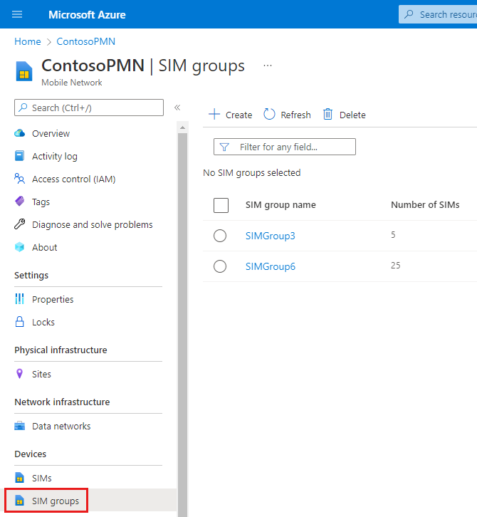The height and width of the screenshot is (517, 477).
Task: Click the sidebar scrollbar up arrow
Action: [183, 127]
